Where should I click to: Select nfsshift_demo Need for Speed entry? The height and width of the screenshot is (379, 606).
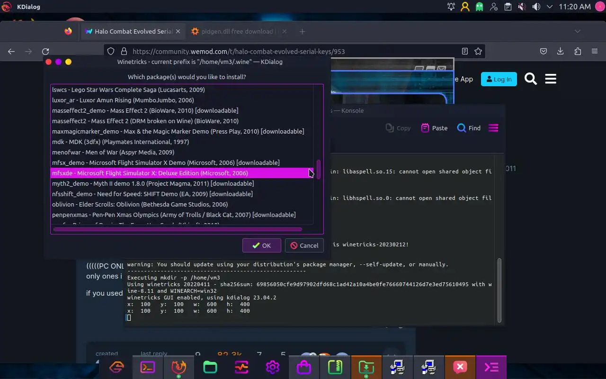(x=182, y=194)
